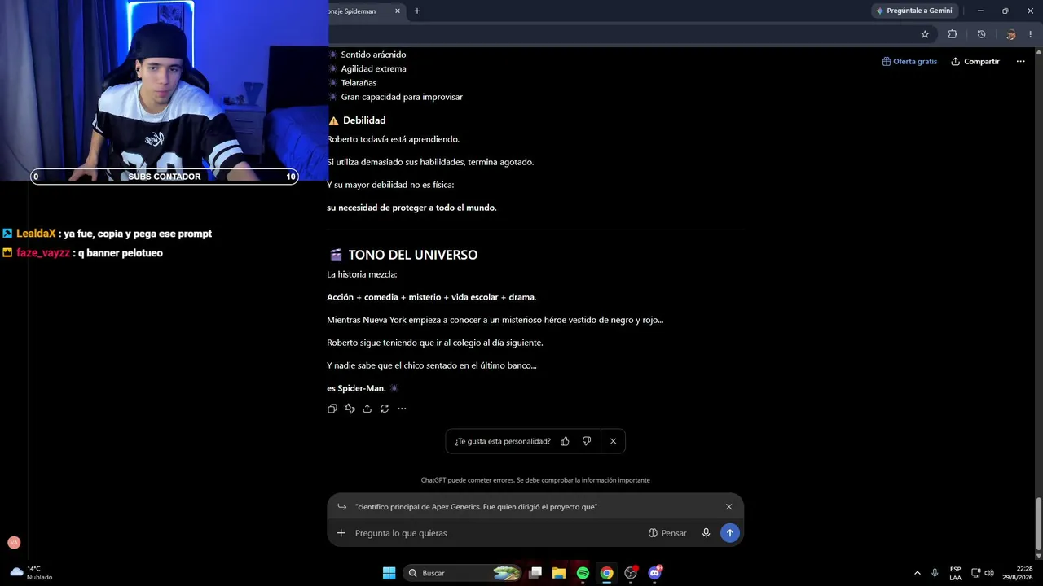The height and width of the screenshot is (586, 1043).
Task: Open the volume control in the tray
Action: tap(989, 573)
